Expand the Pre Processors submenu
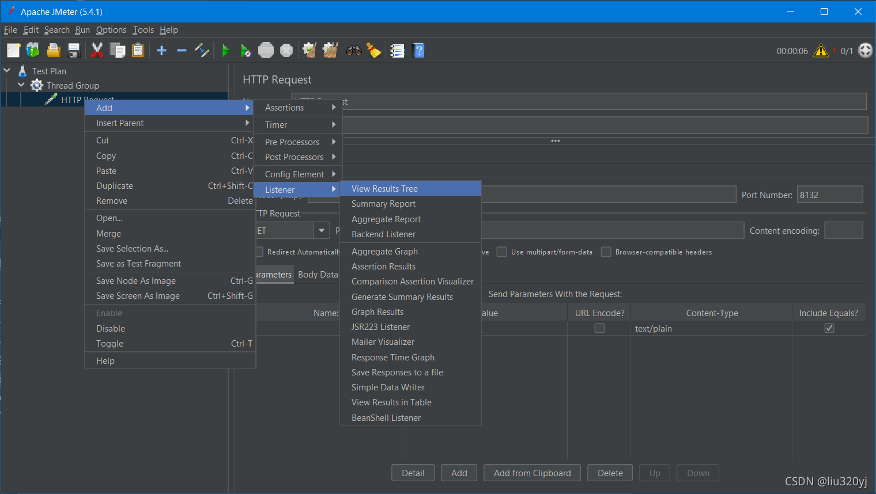This screenshot has height=494, width=876. pos(298,142)
